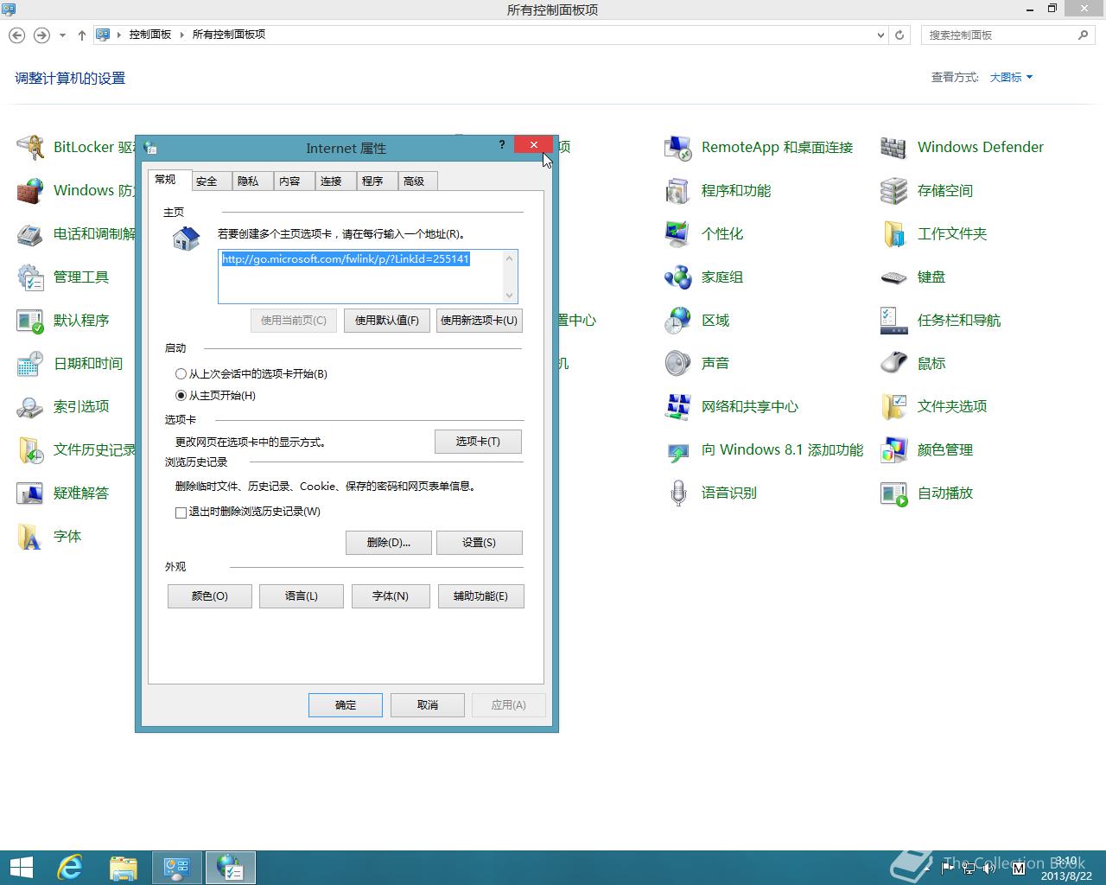Cancel dialog with 取消 button
The width and height of the screenshot is (1106, 885).
point(428,705)
